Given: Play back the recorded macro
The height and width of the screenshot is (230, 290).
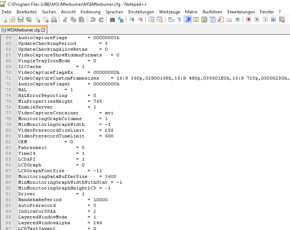Looking at the screenshot, I should coord(265,20).
